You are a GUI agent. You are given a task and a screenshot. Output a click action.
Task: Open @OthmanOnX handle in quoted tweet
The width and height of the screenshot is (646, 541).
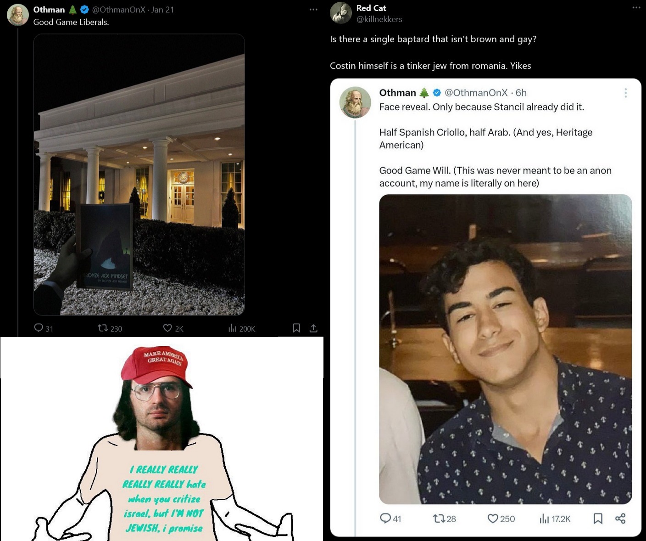pyautogui.click(x=476, y=93)
